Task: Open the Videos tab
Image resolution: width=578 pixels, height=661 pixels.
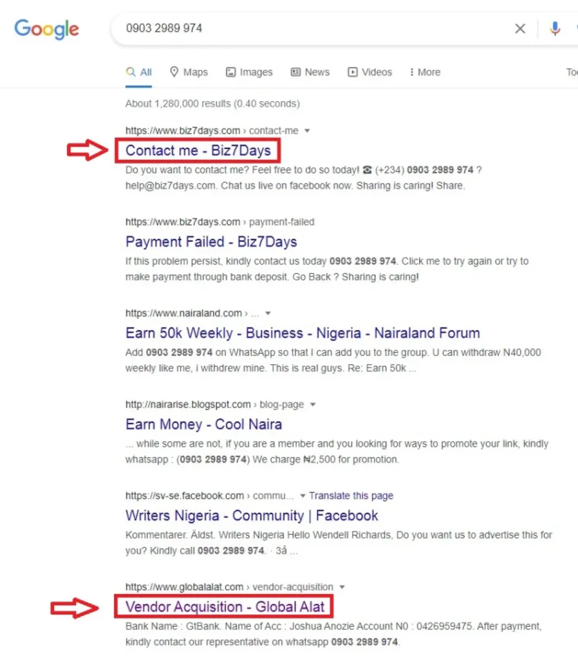Action: tap(370, 72)
